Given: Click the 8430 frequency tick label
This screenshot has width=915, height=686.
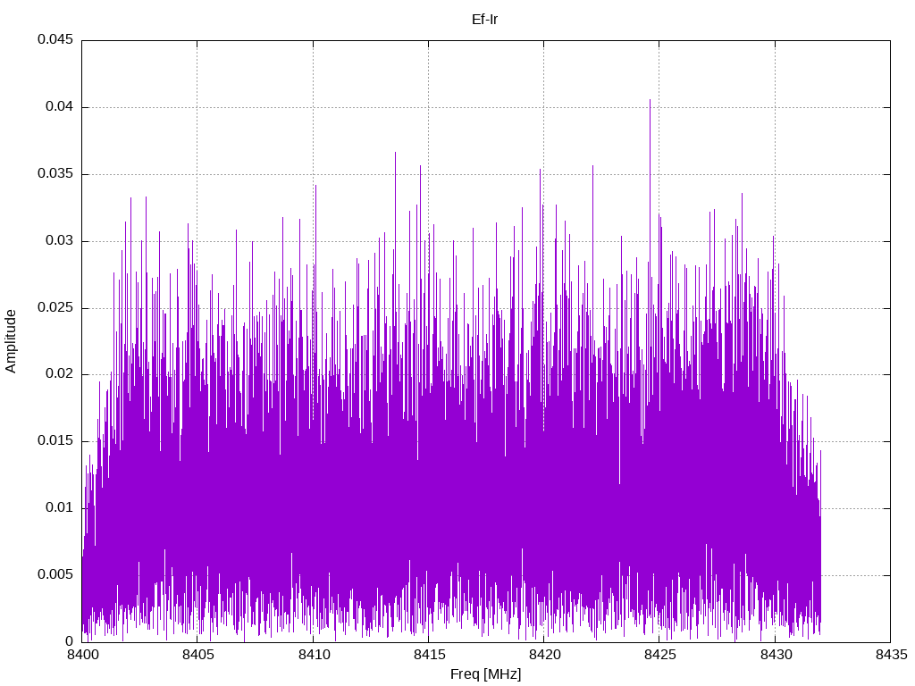Looking at the screenshot, I should point(776,655).
